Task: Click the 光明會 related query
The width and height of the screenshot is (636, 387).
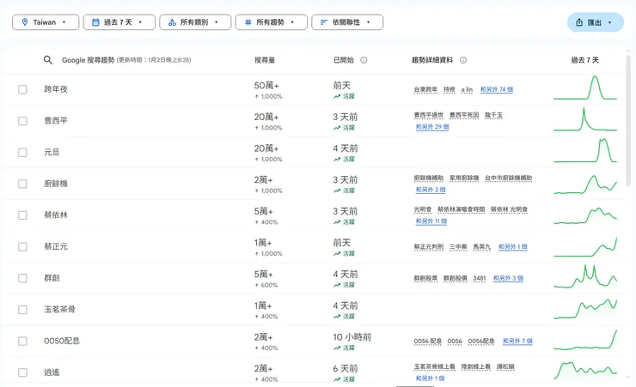Action: pyautogui.click(x=423, y=209)
